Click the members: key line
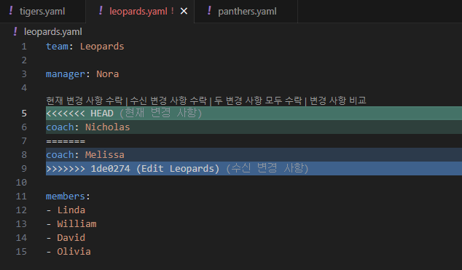This screenshot has height=270, width=462. pos(68,196)
